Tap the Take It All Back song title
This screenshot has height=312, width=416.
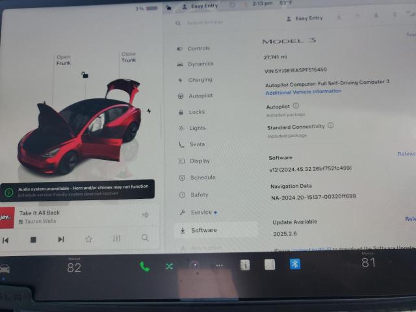tap(40, 213)
